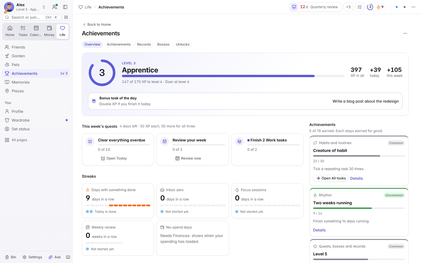Screen dimensions: 421x263
Task: Open the Bin
Action: [11, 257]
